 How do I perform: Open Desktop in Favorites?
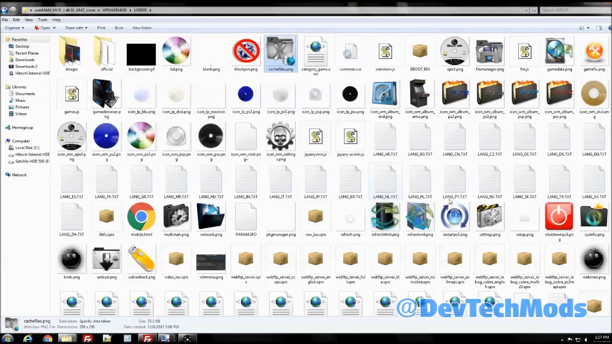click(x=22, y=46)
